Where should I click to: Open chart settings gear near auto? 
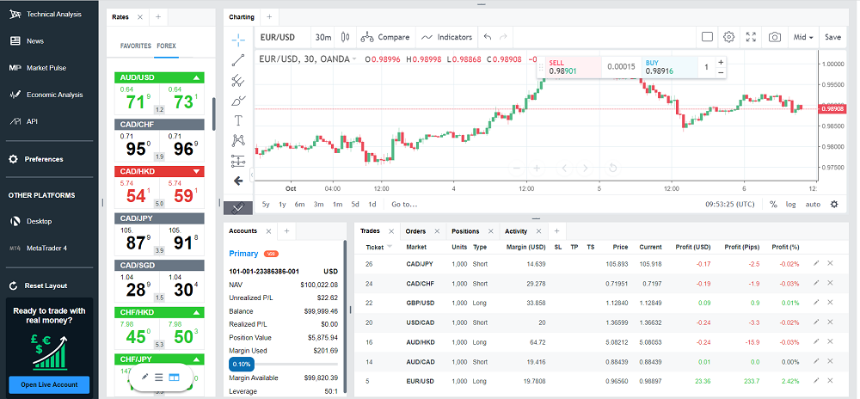point(834,204)
